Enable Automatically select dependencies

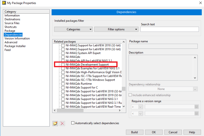(73, 123)
